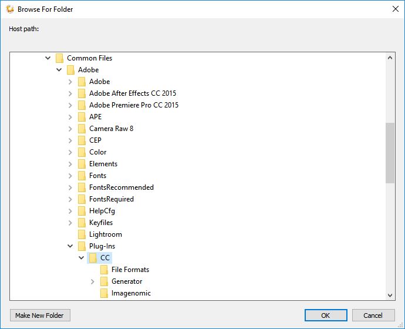
Task: Select the CC folder label
Action: [105, 258]
